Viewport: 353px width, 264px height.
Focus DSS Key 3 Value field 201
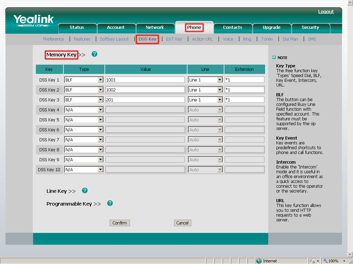145,100
